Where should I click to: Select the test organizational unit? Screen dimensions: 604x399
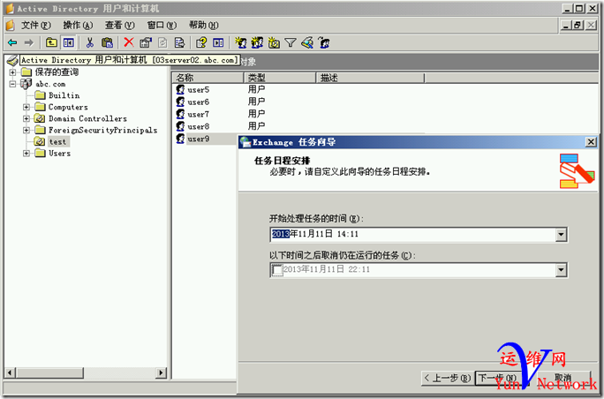click(57, 142)
